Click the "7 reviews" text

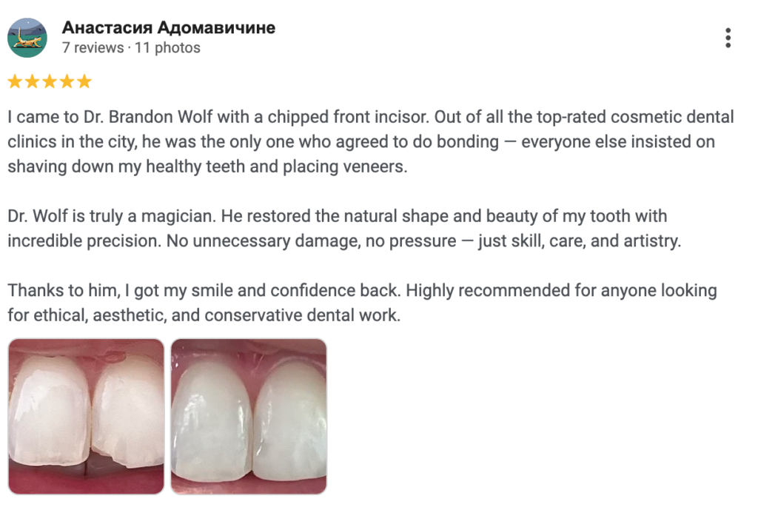pyautogui.click(x=93, y=48)
